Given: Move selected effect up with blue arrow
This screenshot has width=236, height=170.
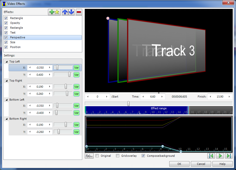Looking at the screenshot, I should coord(65,12).
